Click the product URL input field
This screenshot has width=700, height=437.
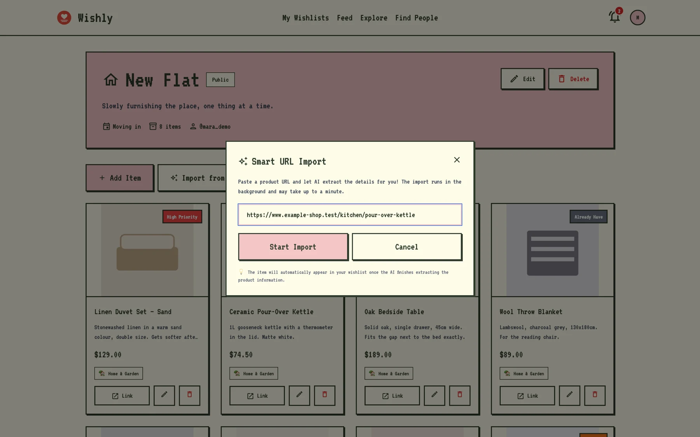[x=350, y=215]
